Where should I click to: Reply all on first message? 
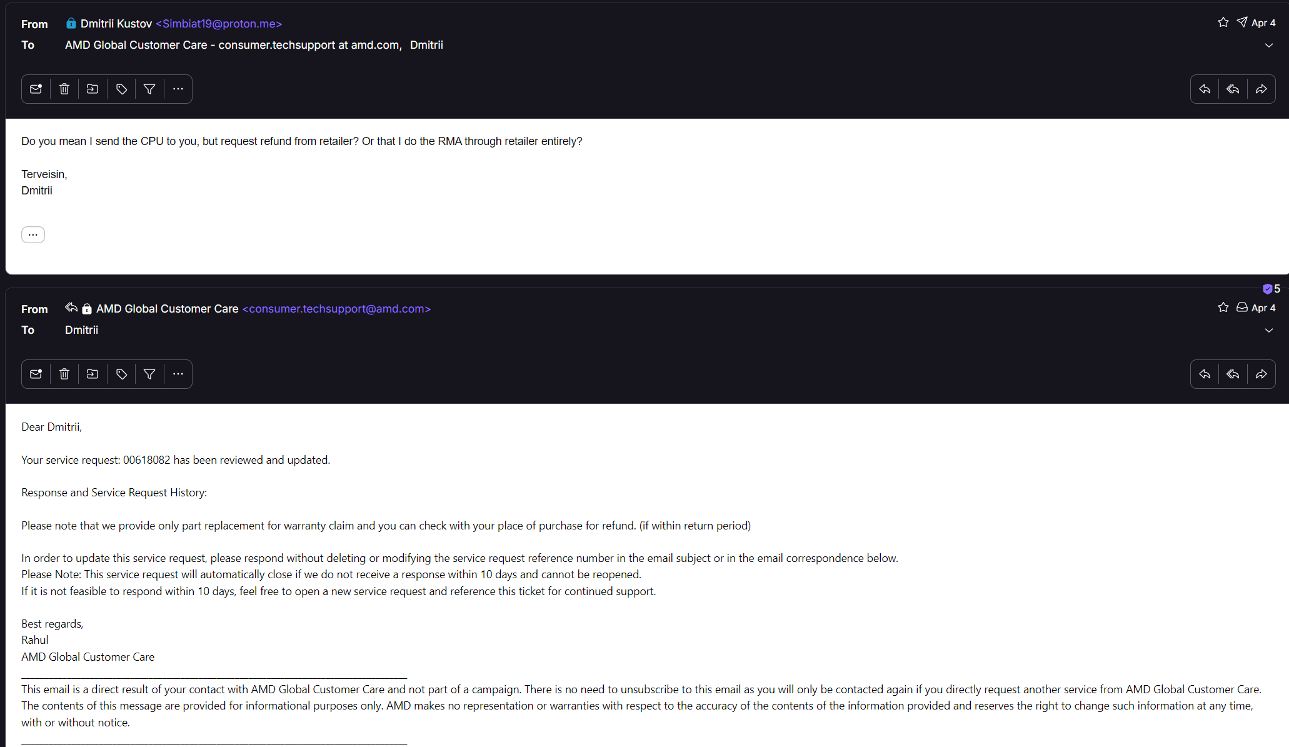click(x=1233, y=89)
